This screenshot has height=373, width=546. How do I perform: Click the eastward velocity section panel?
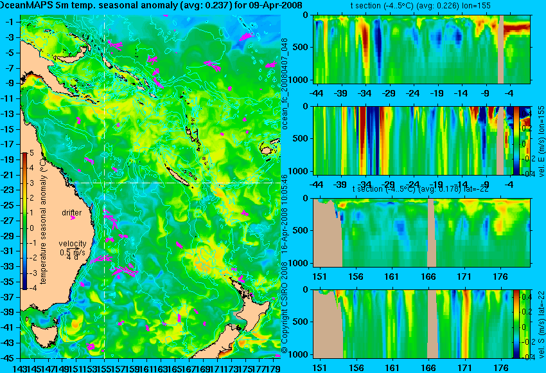click(413, 140)
